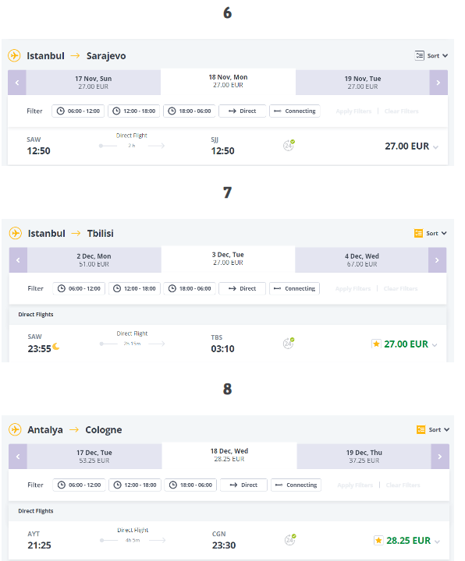Go to previous dates in Istanbul–Sarajevo section

[x=17, y=83]
